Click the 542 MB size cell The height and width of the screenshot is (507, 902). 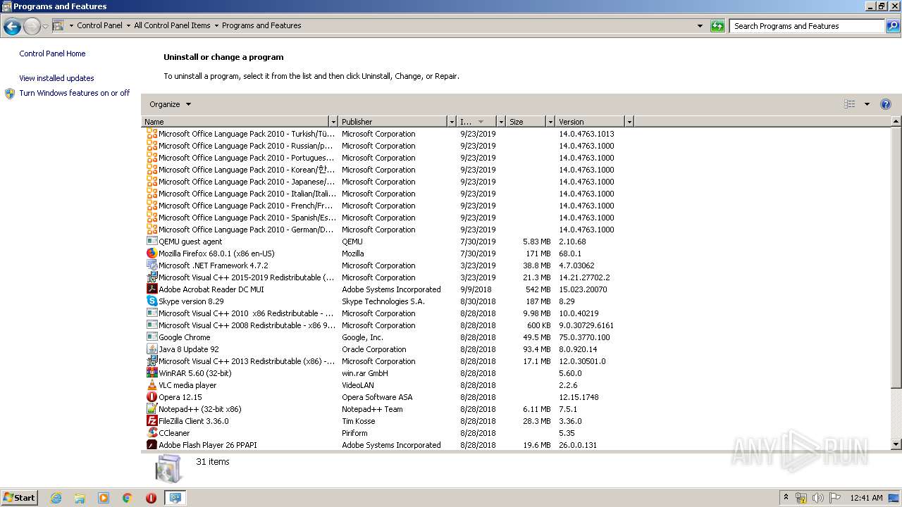(x=538, y=289)
